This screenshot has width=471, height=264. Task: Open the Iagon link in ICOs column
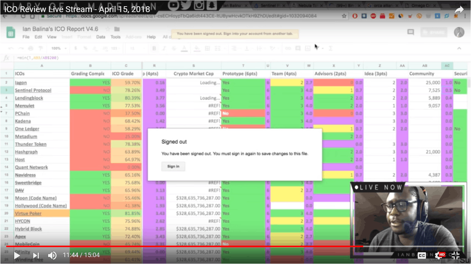(x=21, y=83)
